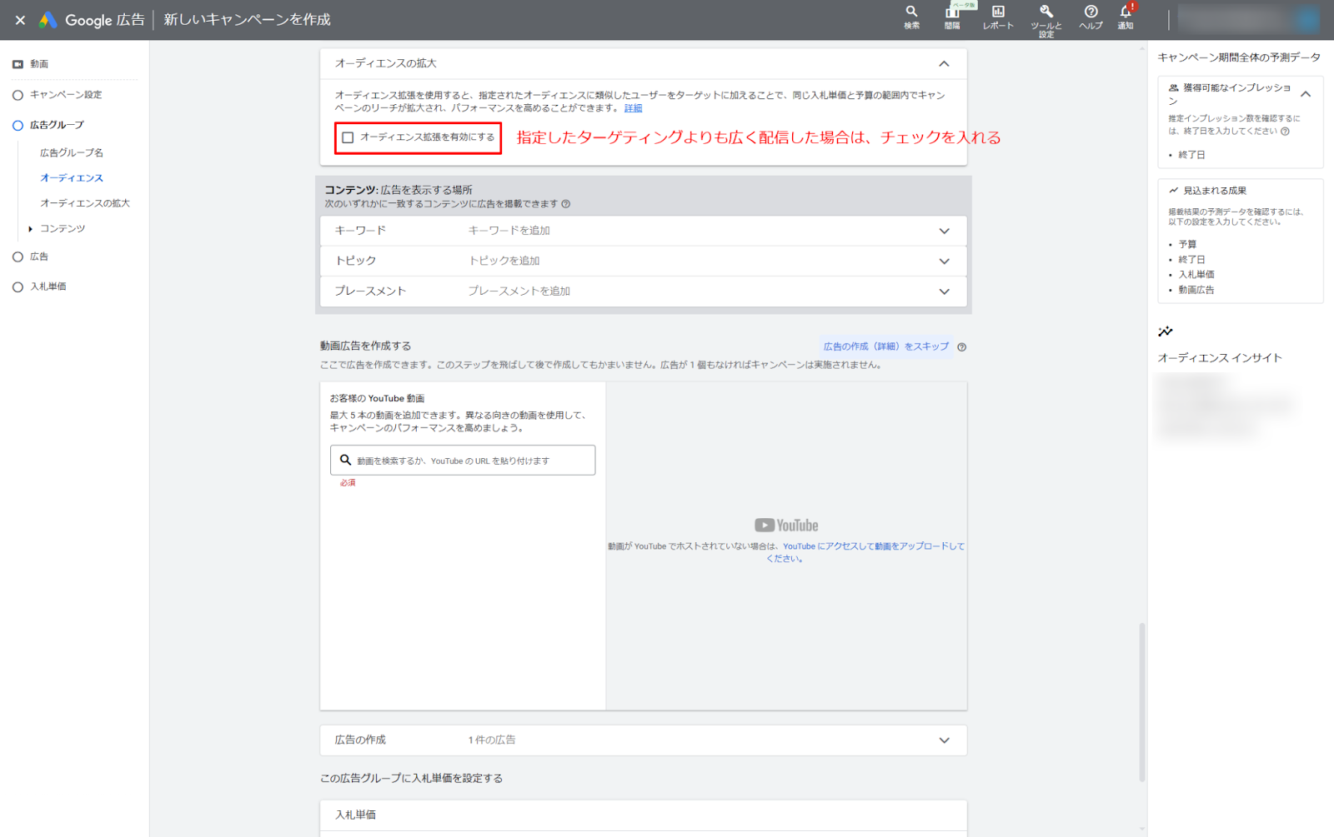Click the YouTube logo in preview pane
1334x837 pixels.
click(786, 526)
